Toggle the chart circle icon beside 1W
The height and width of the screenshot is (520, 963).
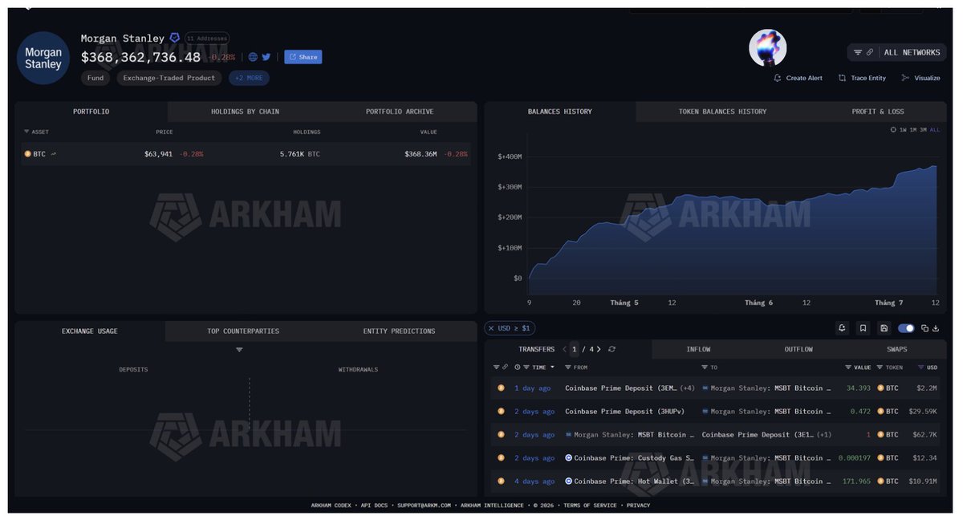coord(893,129)
